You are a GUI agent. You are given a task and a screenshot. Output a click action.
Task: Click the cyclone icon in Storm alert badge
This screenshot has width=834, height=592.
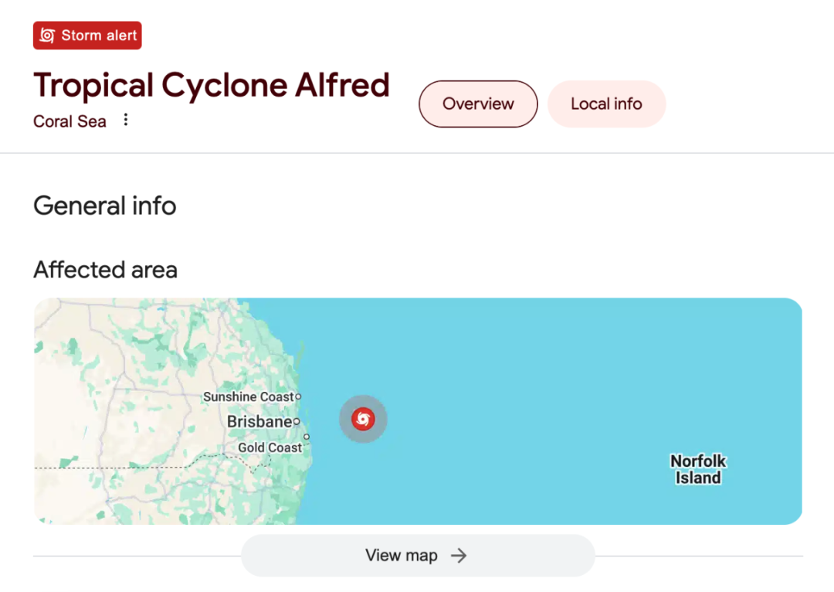[x=47, y=36]
